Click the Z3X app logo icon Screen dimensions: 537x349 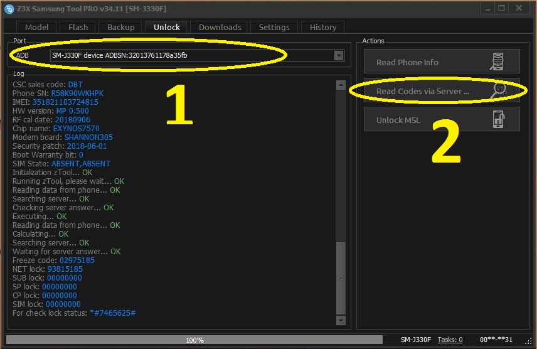(9, 9)
